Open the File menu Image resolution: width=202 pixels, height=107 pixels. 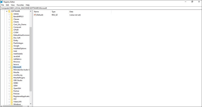pyautogui.click(x=2, y=5)
